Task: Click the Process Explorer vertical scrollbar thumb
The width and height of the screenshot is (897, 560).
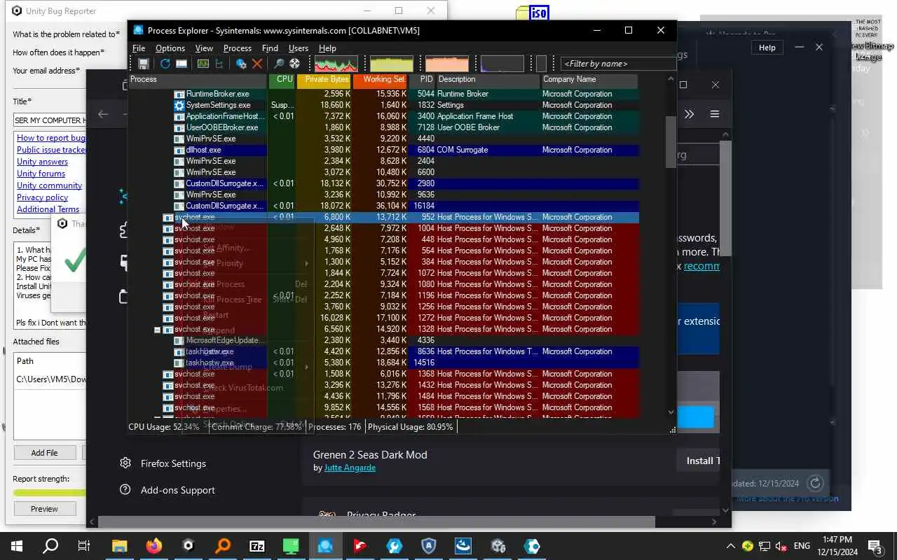Action: click(x=671, y=141)
